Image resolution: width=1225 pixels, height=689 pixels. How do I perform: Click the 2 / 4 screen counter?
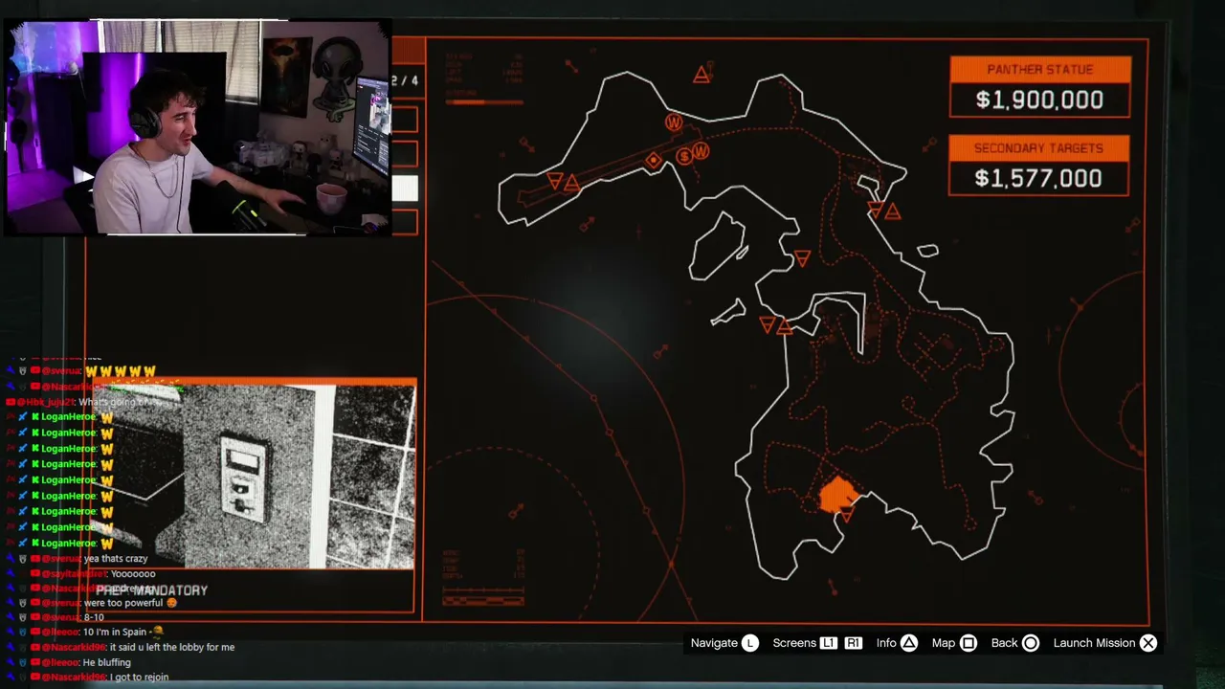click(x=405, y=80)
